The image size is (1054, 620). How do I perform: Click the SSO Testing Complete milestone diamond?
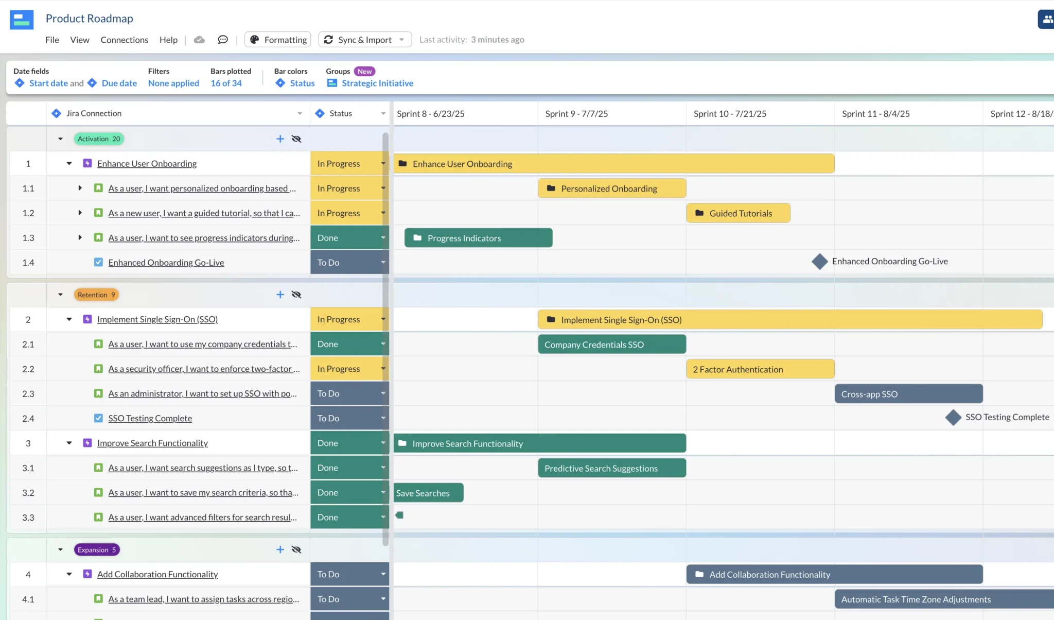coord(953,417)
